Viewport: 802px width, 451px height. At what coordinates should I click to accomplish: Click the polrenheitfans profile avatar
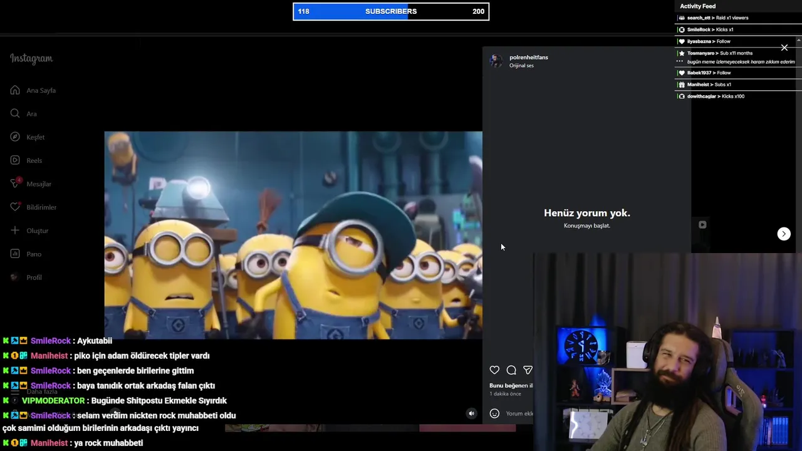pyautogui.click(x=496, y=61)
